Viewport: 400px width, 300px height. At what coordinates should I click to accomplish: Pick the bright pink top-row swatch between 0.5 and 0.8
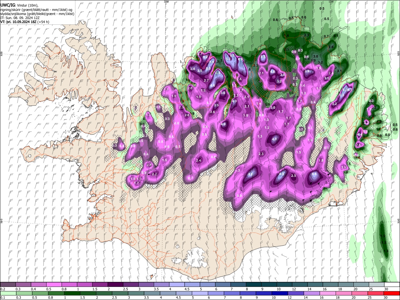pos(54,285)
